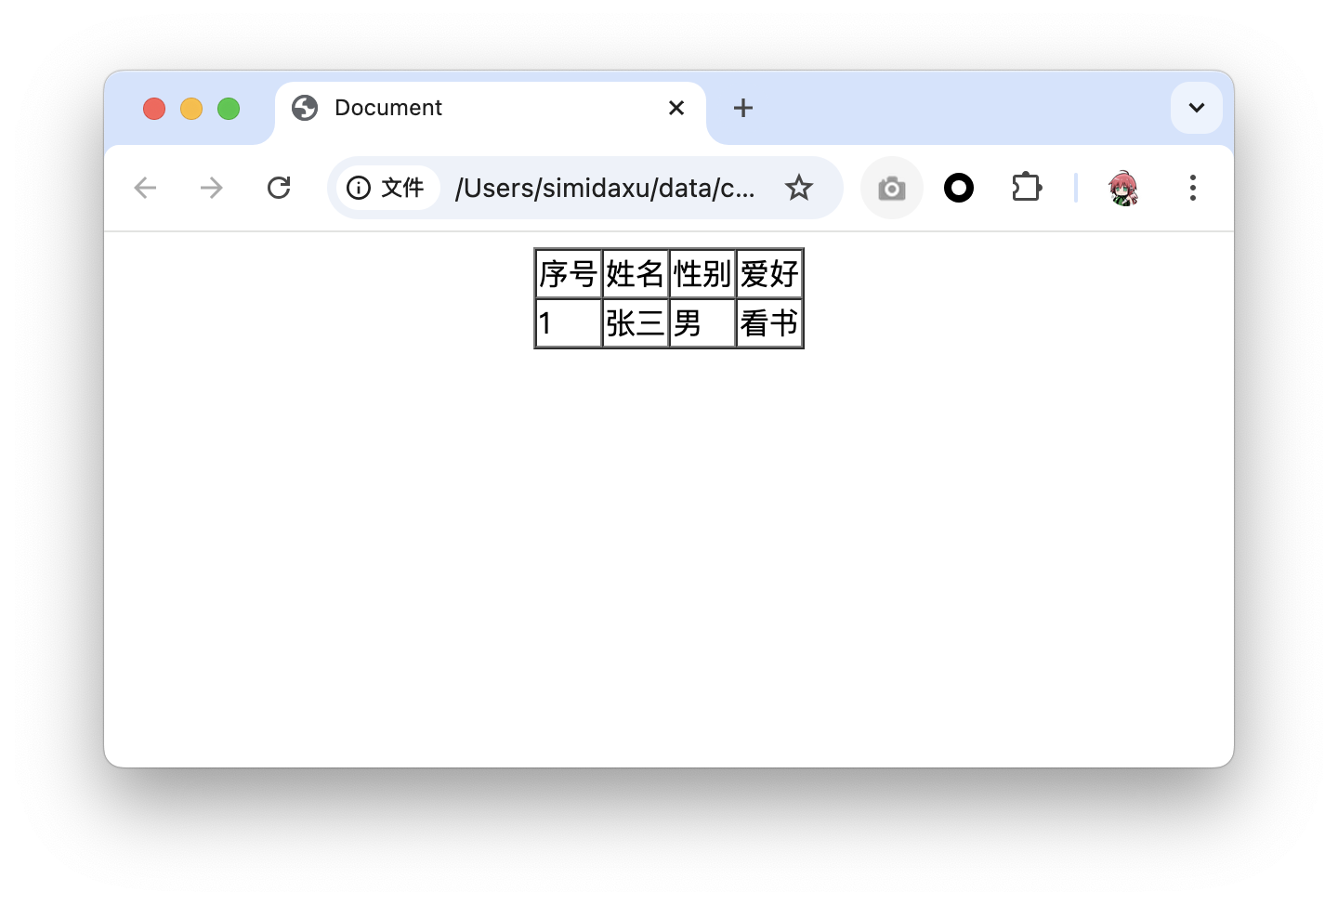
Task: Click the browser back arrow
Action: point(145,188)
